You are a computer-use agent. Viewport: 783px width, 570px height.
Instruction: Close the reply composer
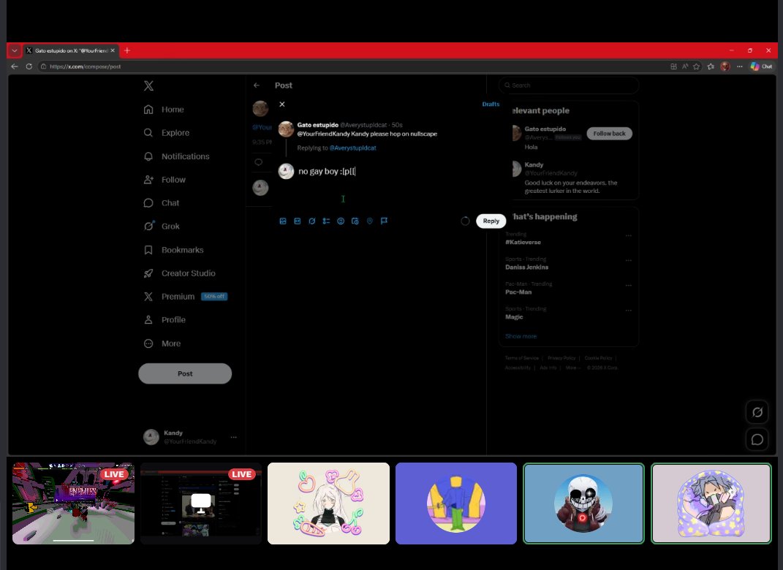click(x=282, y=104)
